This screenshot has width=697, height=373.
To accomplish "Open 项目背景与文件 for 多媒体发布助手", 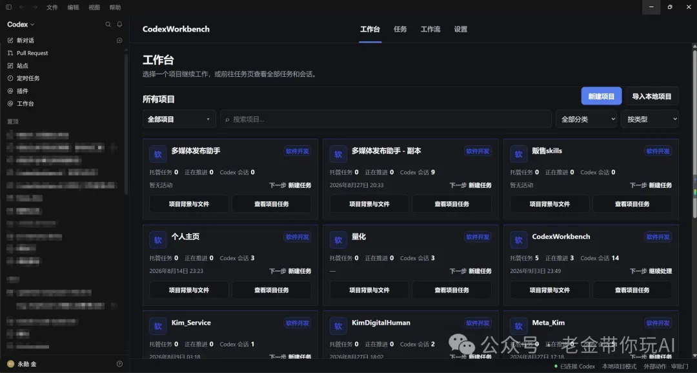I will click(189, 204).
